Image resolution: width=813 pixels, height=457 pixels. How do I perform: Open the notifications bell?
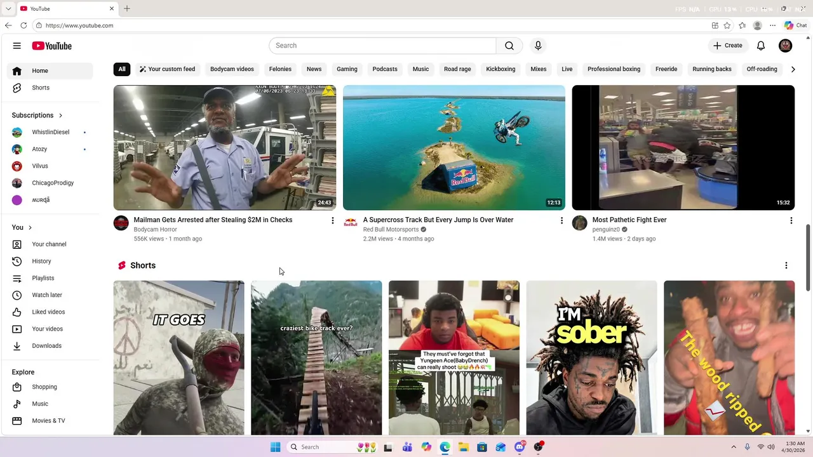(761, 46)
